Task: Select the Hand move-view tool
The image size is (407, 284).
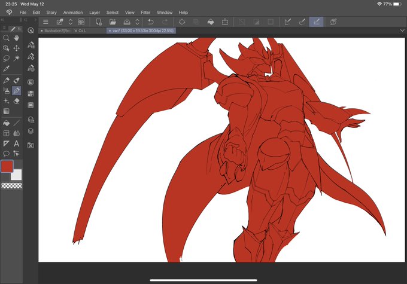Action: (x=16, y=38)
